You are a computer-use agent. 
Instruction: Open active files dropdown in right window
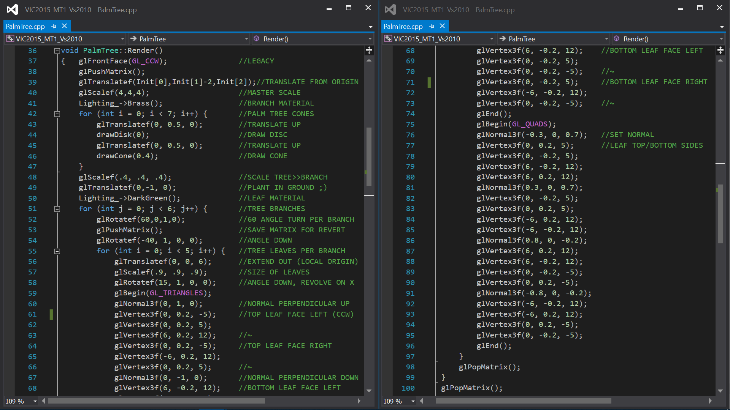tap(722, 27)
